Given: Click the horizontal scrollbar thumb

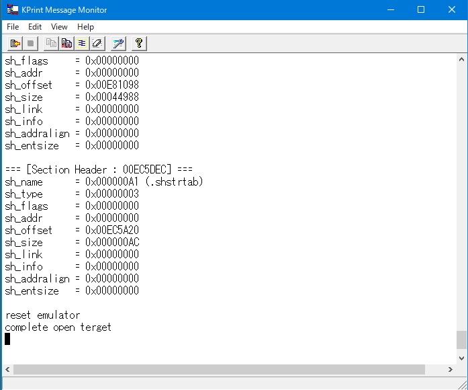Looking at the screenshot, I should click(x=219, y=370).
